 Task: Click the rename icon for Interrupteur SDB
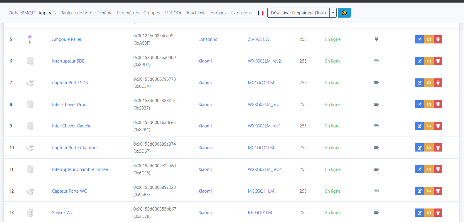click(419, 61)
